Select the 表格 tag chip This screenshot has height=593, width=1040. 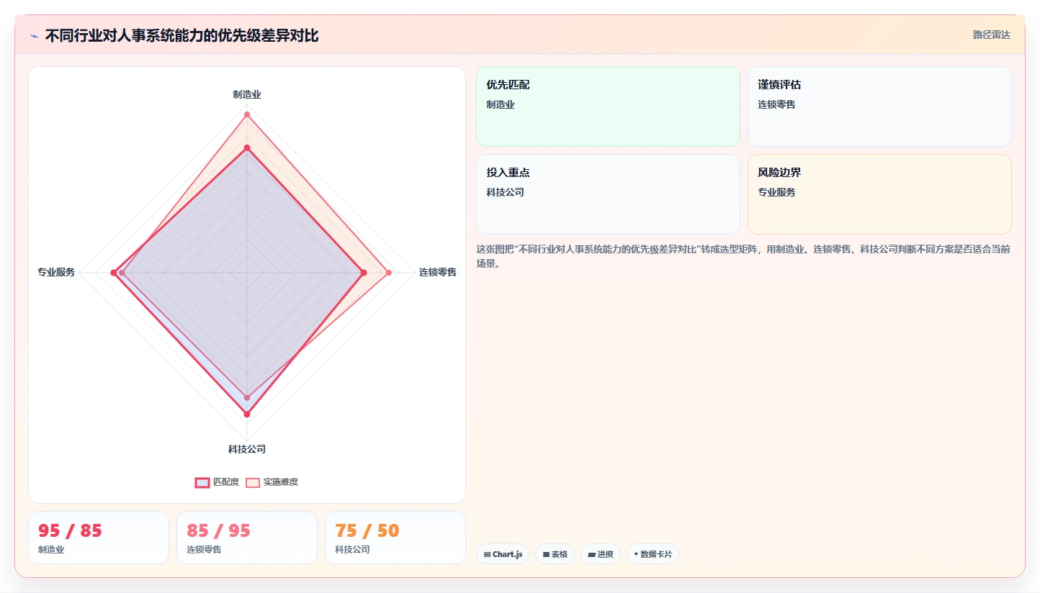tap(555, 554)
